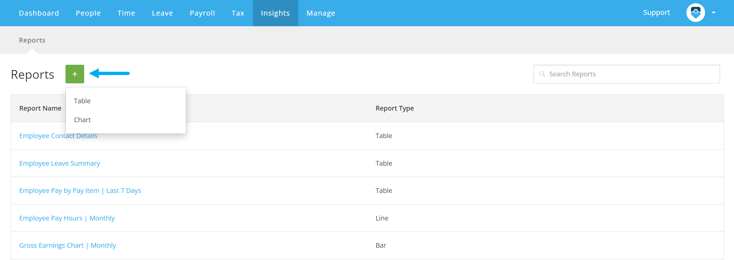Image resolution: width=734 pixels, height=260 pixels.
Task: Open the user profile avatar icon
Action: [x=696, y=13]
